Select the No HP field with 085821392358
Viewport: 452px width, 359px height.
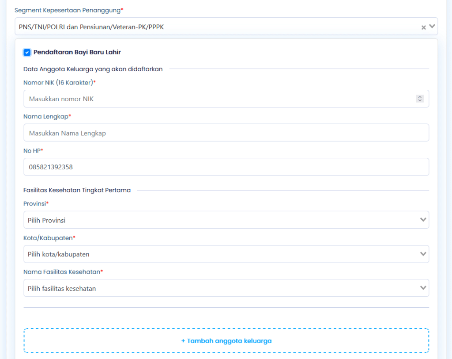(226, 167)
